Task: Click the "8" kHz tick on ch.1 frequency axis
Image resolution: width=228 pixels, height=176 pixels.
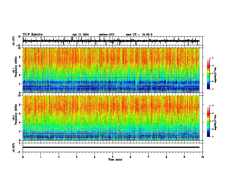Action: (20, 57)
